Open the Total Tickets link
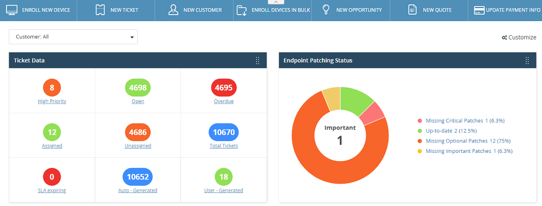 tap(224, 145)
